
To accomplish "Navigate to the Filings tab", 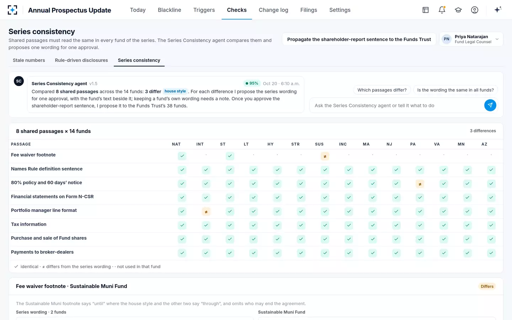I will [x=309, y=10].
